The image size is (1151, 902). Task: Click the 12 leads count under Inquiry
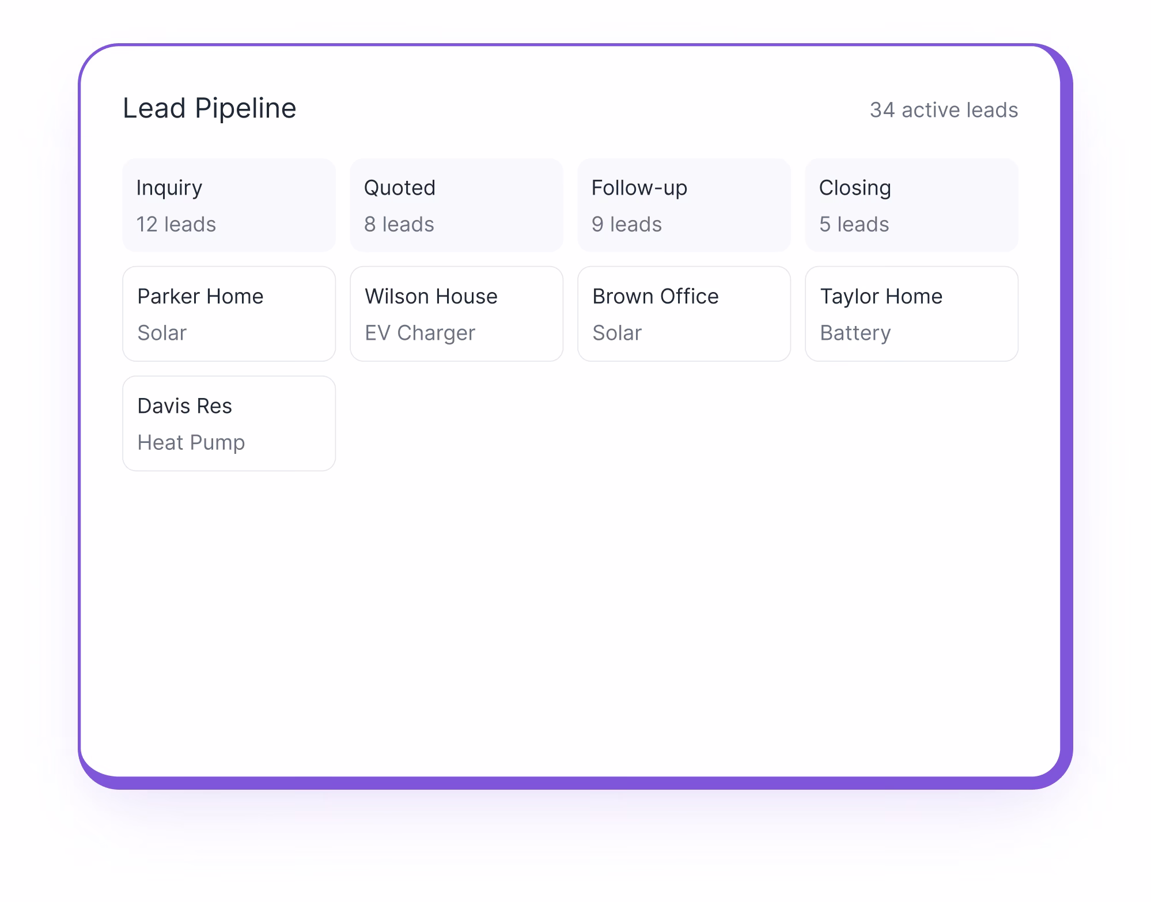[176, 225]
